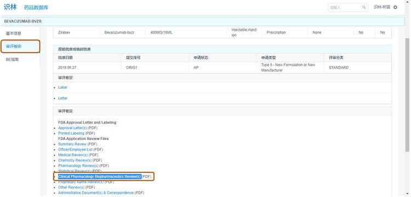This screenshot has height=197, width=411.
Task: Open Administrative Document(s) & Correspondence link
Action: (x=96, y=193)
